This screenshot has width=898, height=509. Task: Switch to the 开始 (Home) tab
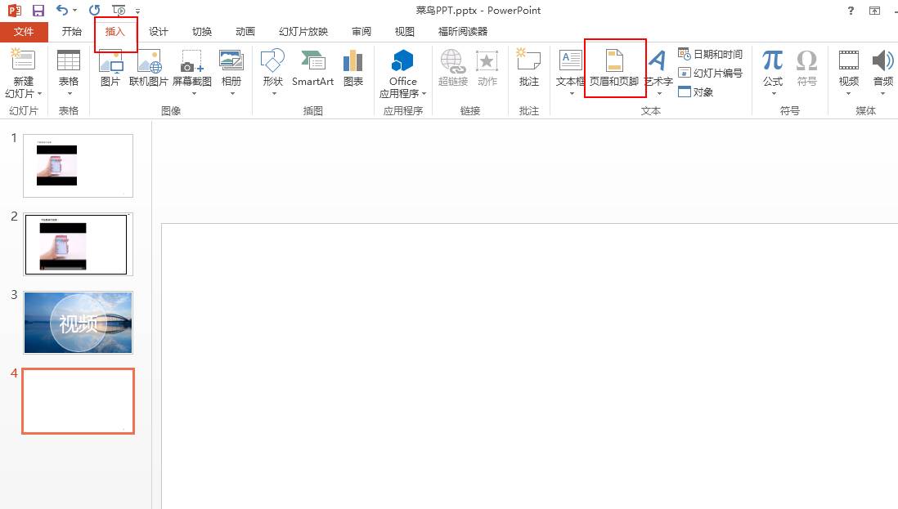[x=72, y=31]
